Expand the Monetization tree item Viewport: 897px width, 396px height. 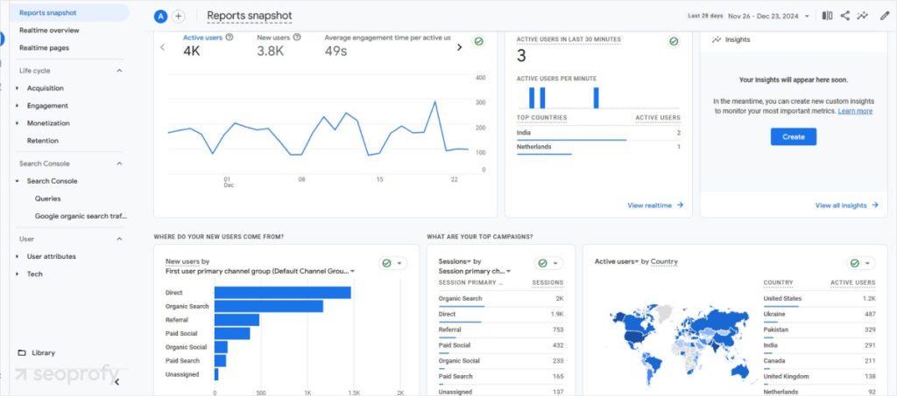[x=18, y=123]
